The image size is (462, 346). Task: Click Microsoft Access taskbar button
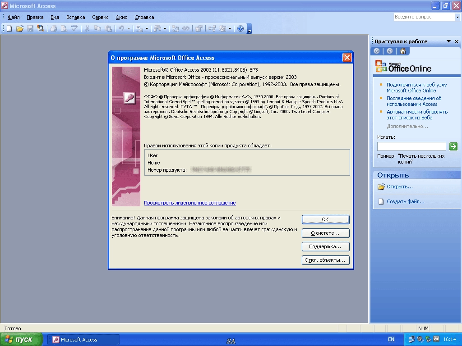pos(83,340)
